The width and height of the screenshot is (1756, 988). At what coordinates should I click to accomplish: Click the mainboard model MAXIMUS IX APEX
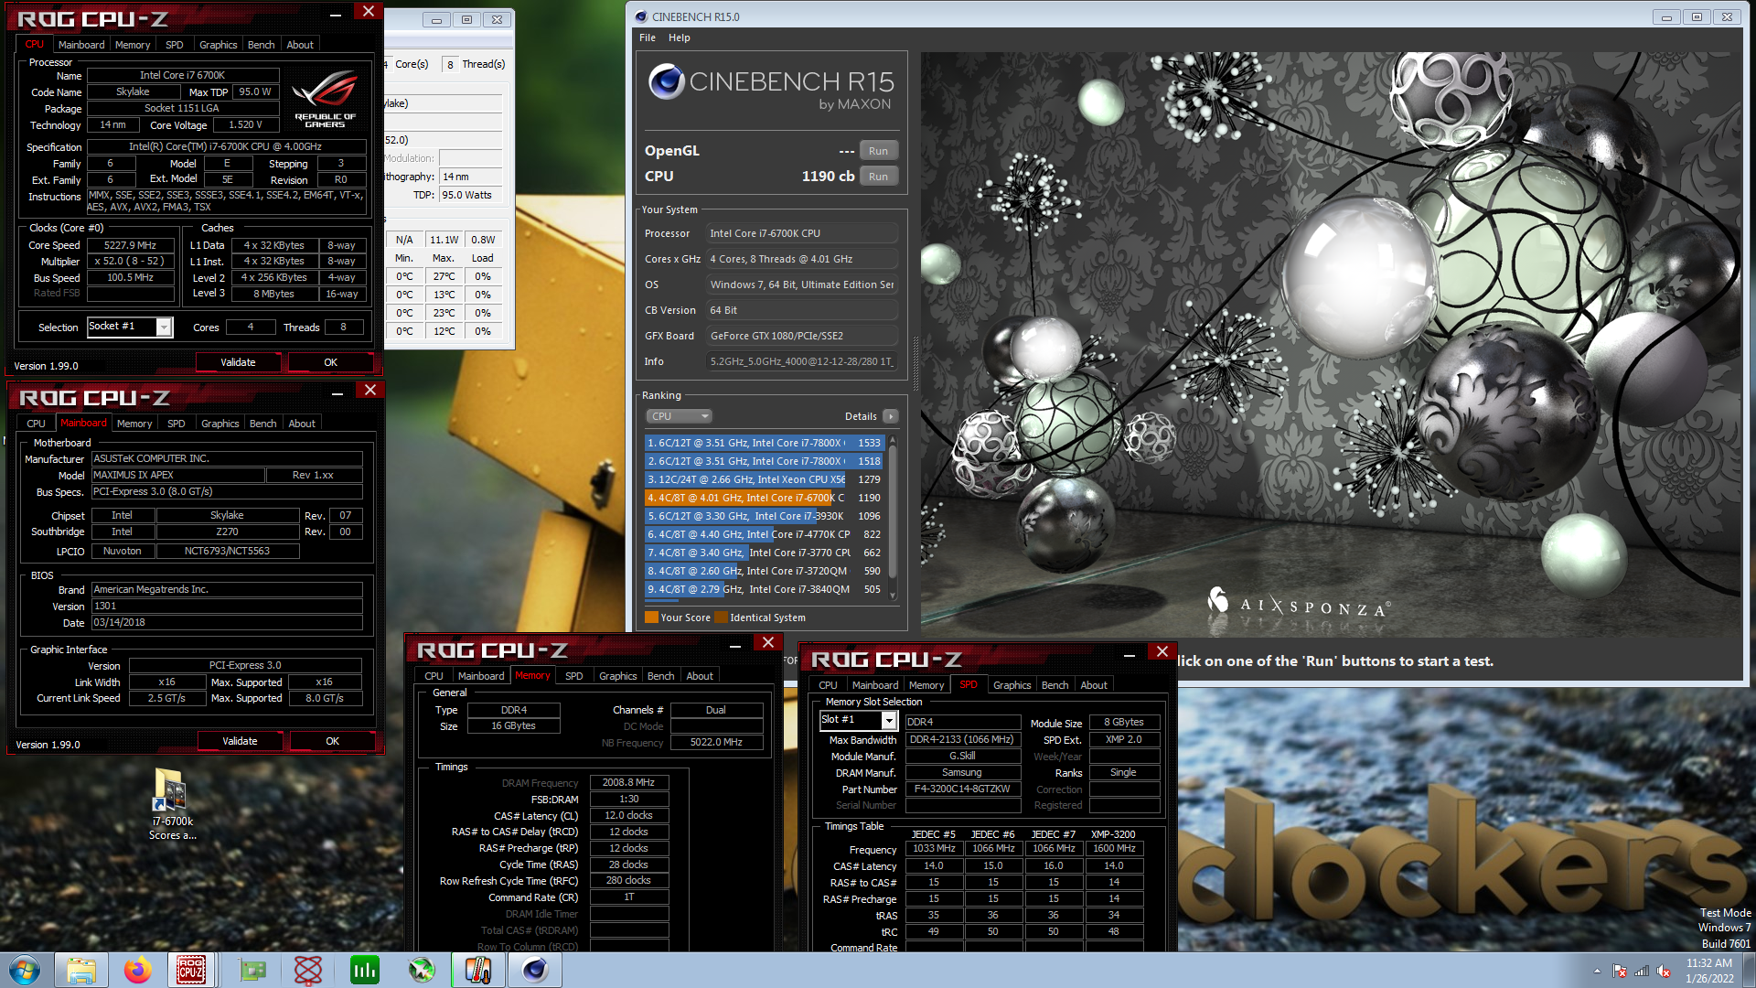coord(177,475)
